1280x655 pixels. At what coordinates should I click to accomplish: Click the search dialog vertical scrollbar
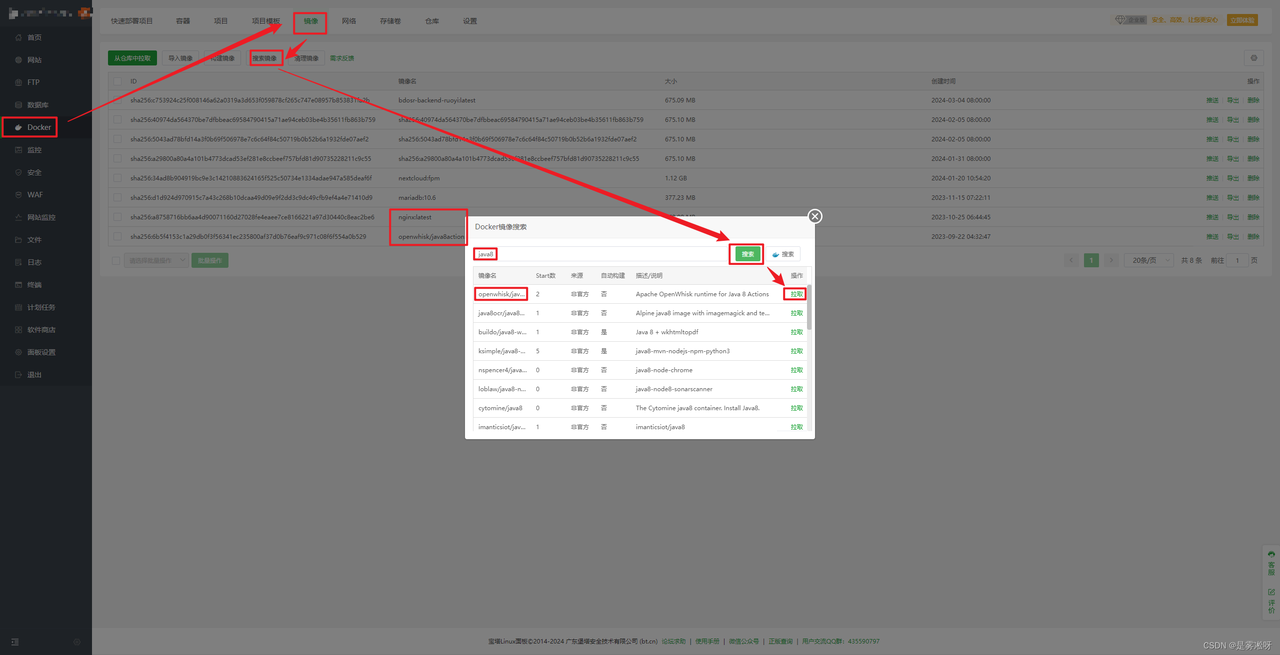pos(809,307)
